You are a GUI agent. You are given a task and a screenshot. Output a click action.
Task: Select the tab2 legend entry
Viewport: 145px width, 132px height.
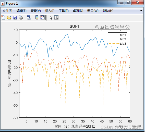(117, 39)
